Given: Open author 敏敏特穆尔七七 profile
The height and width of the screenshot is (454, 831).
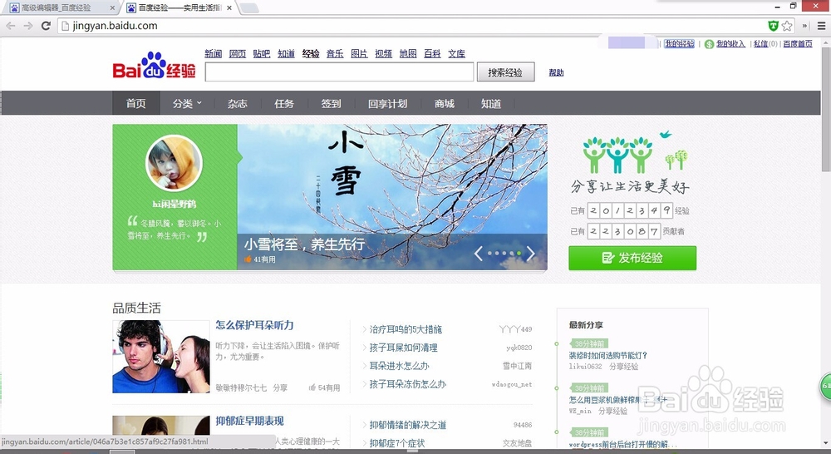Looking at the screenshot, I should (x=241, y=387).
